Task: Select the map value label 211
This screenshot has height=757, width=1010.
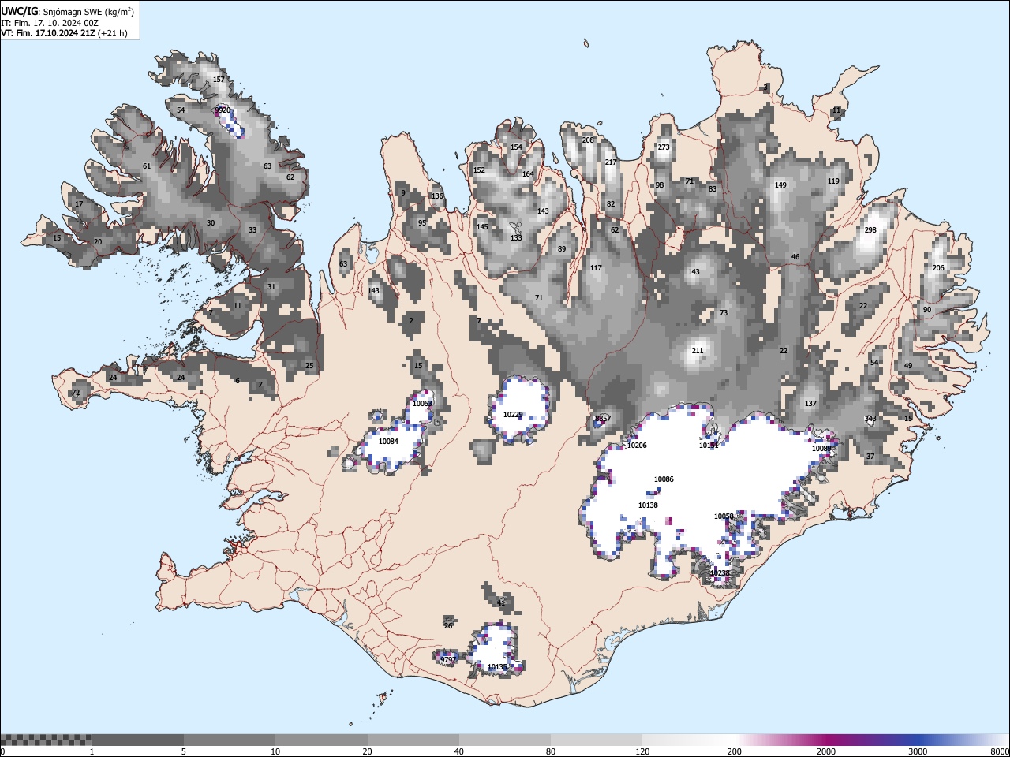Action: 698,351
